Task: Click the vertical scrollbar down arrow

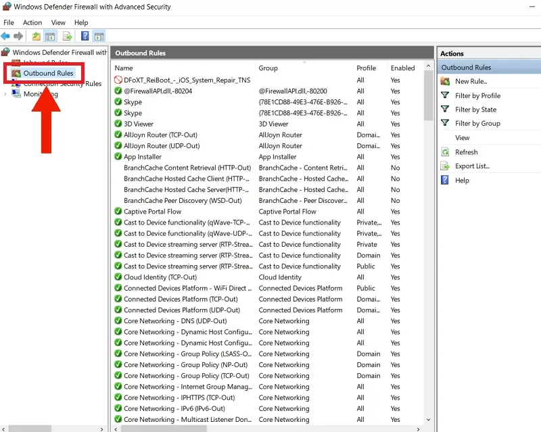Action: tap(428, 420)
